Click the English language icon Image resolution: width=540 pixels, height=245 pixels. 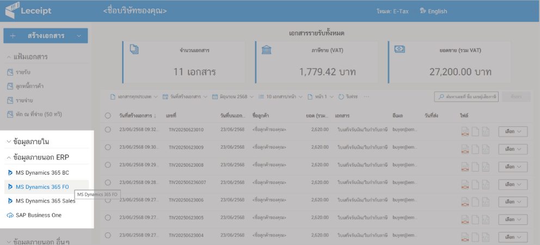(x=424, y=11)
